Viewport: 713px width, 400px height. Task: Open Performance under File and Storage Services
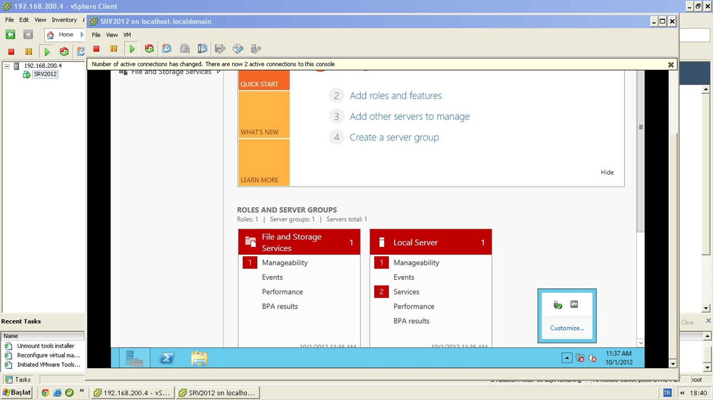282,292
